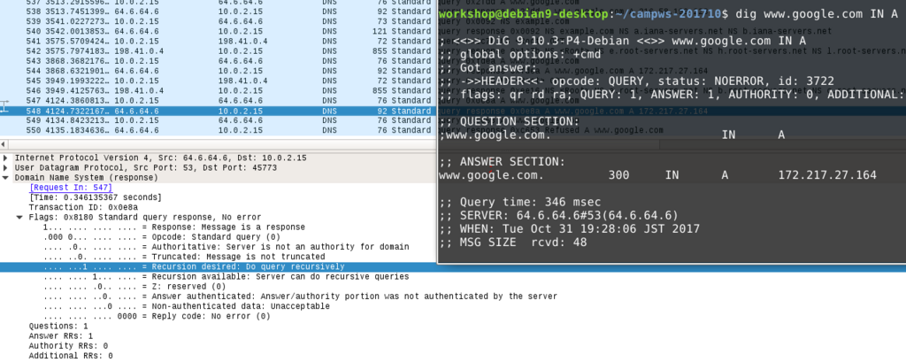Expand the User Datagram Protocol tree node

click(x=5, y=167)
